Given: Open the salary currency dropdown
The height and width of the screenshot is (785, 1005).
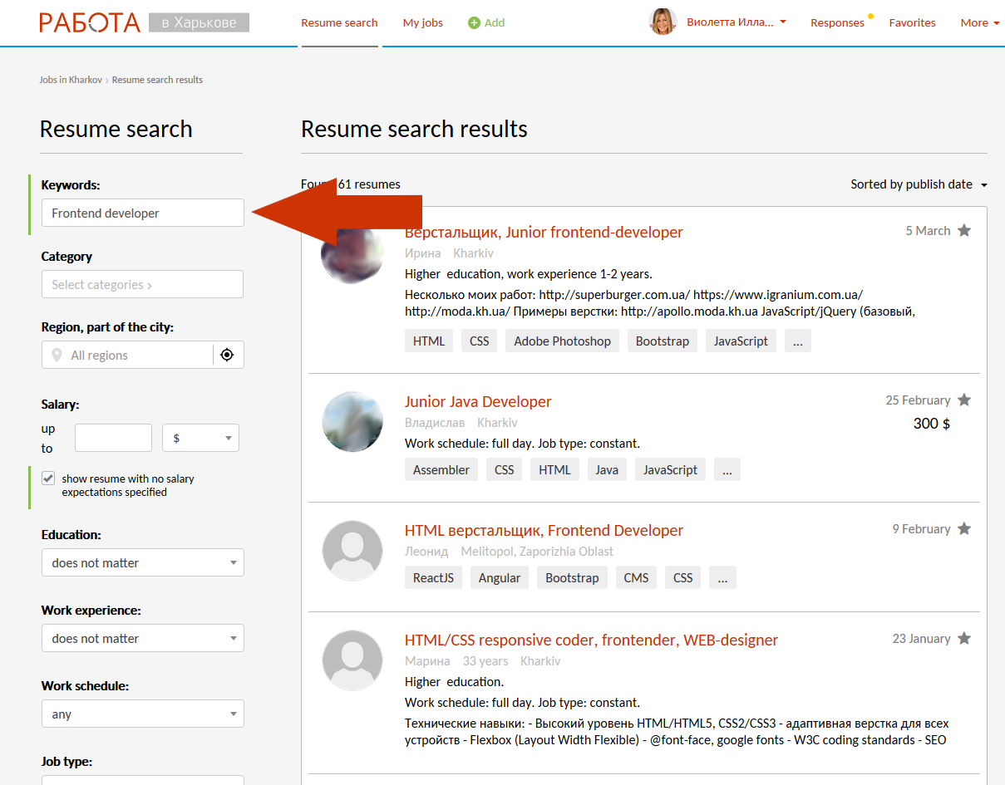Looking at the screenshot, I should point(200,439).
